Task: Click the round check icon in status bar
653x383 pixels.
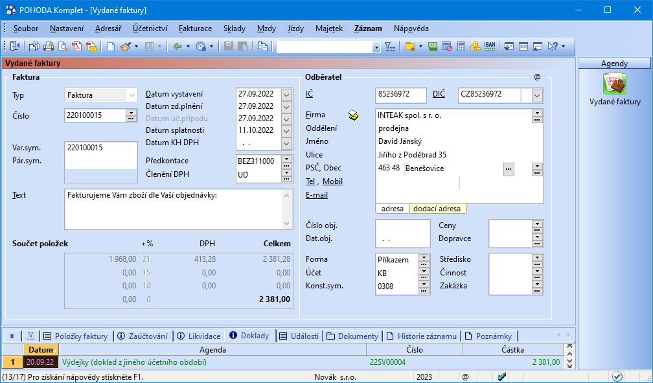Action: (x=617, y=377)
